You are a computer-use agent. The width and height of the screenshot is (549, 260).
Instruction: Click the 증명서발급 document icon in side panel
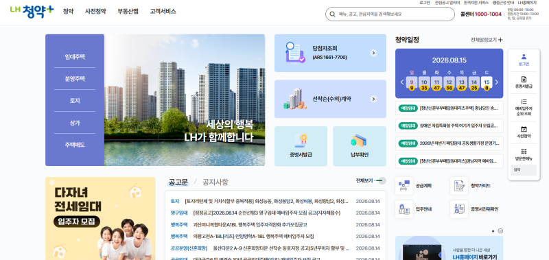[524, 79]
